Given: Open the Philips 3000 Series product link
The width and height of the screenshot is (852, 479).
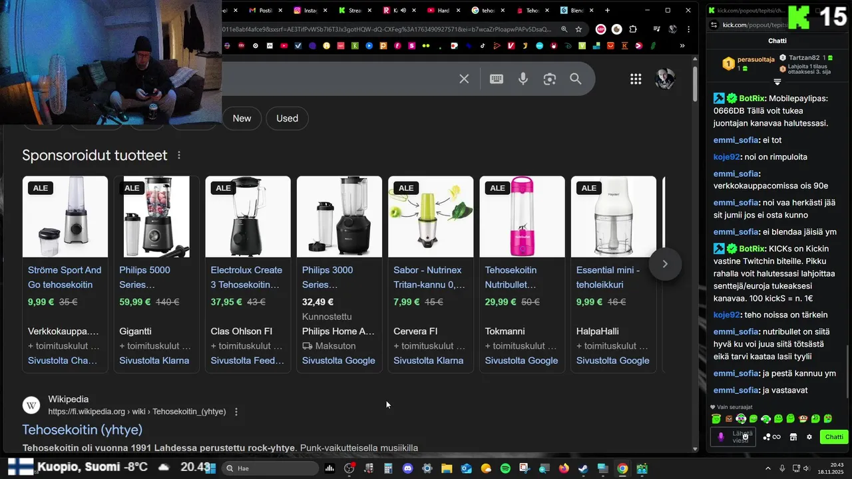Looking at the screenshot, I should 327,277.
